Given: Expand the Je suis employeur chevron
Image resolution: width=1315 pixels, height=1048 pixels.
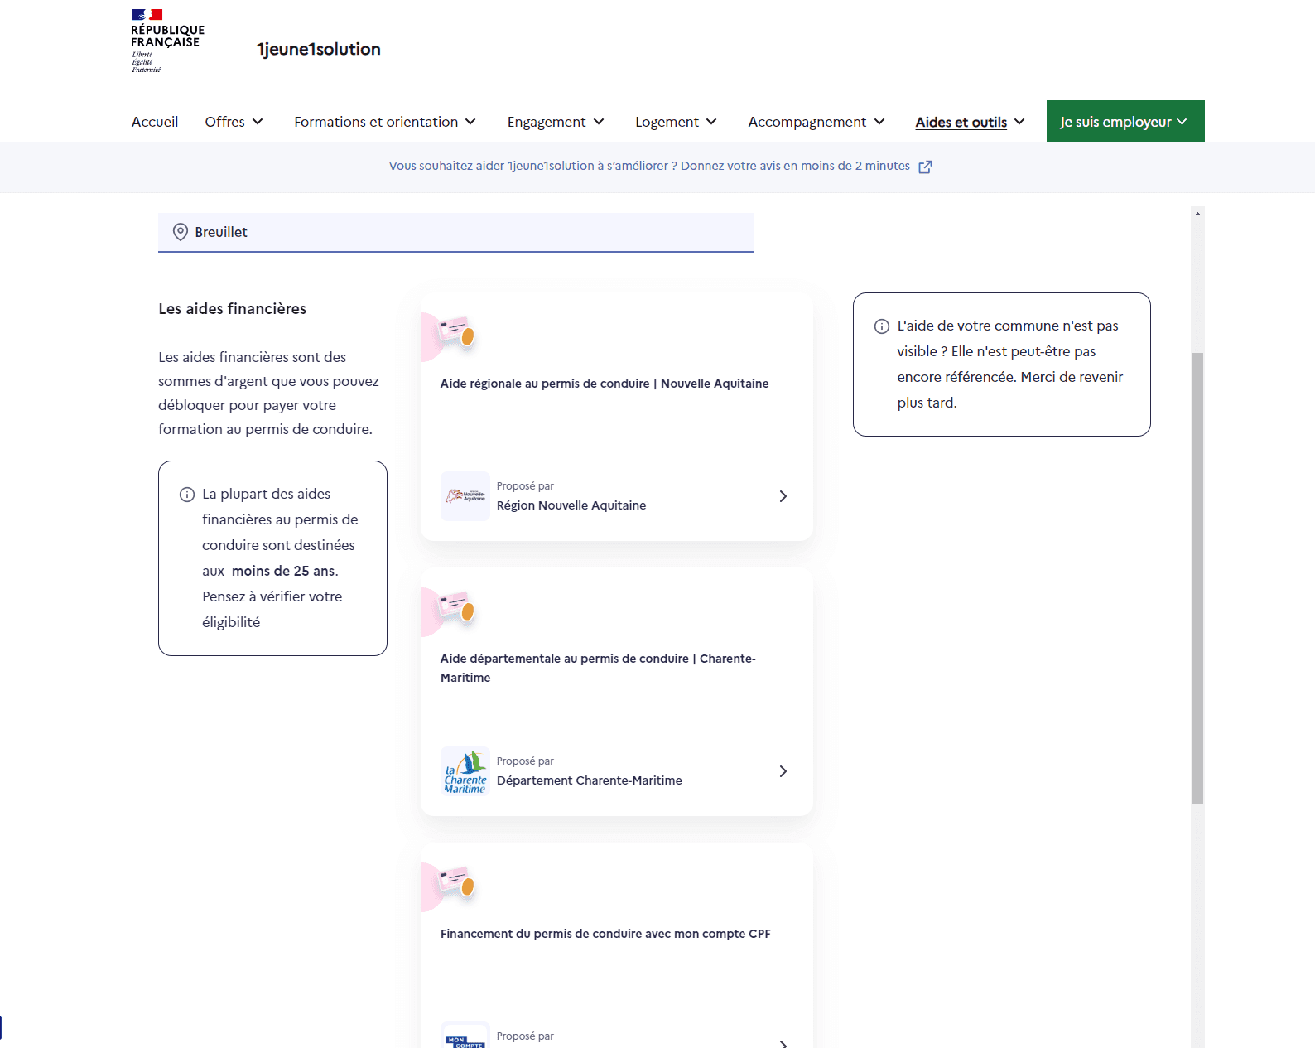Looking at the screenshot, I should pyautogui.click(x=1182, y=122).
